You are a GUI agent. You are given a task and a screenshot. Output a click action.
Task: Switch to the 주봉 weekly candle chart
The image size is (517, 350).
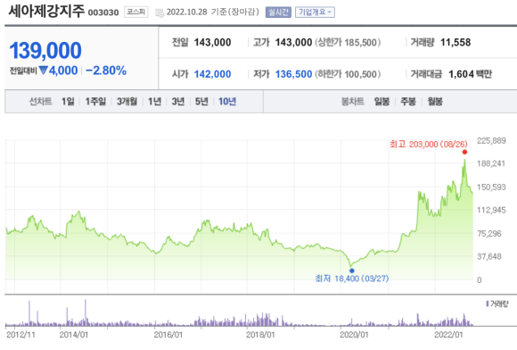click(408, 102)
